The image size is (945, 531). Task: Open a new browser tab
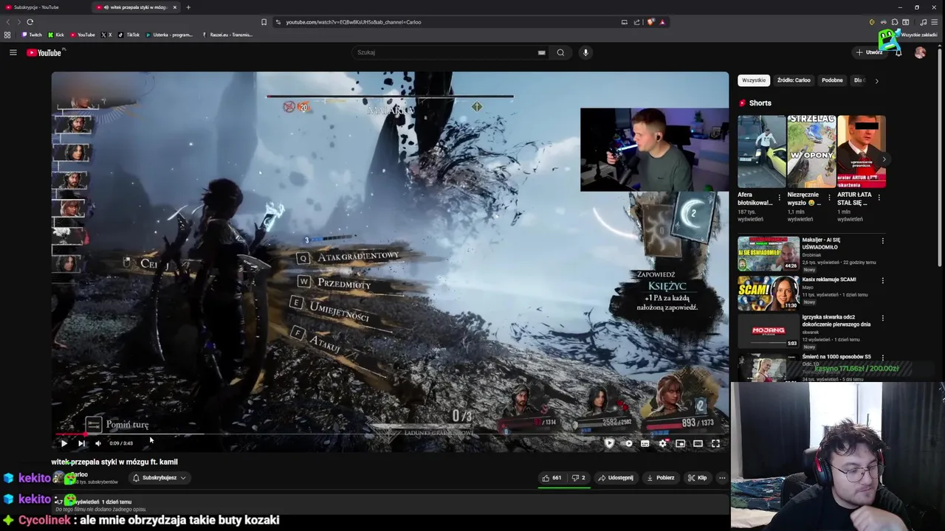pyautogui.click(x=188, y=7)
